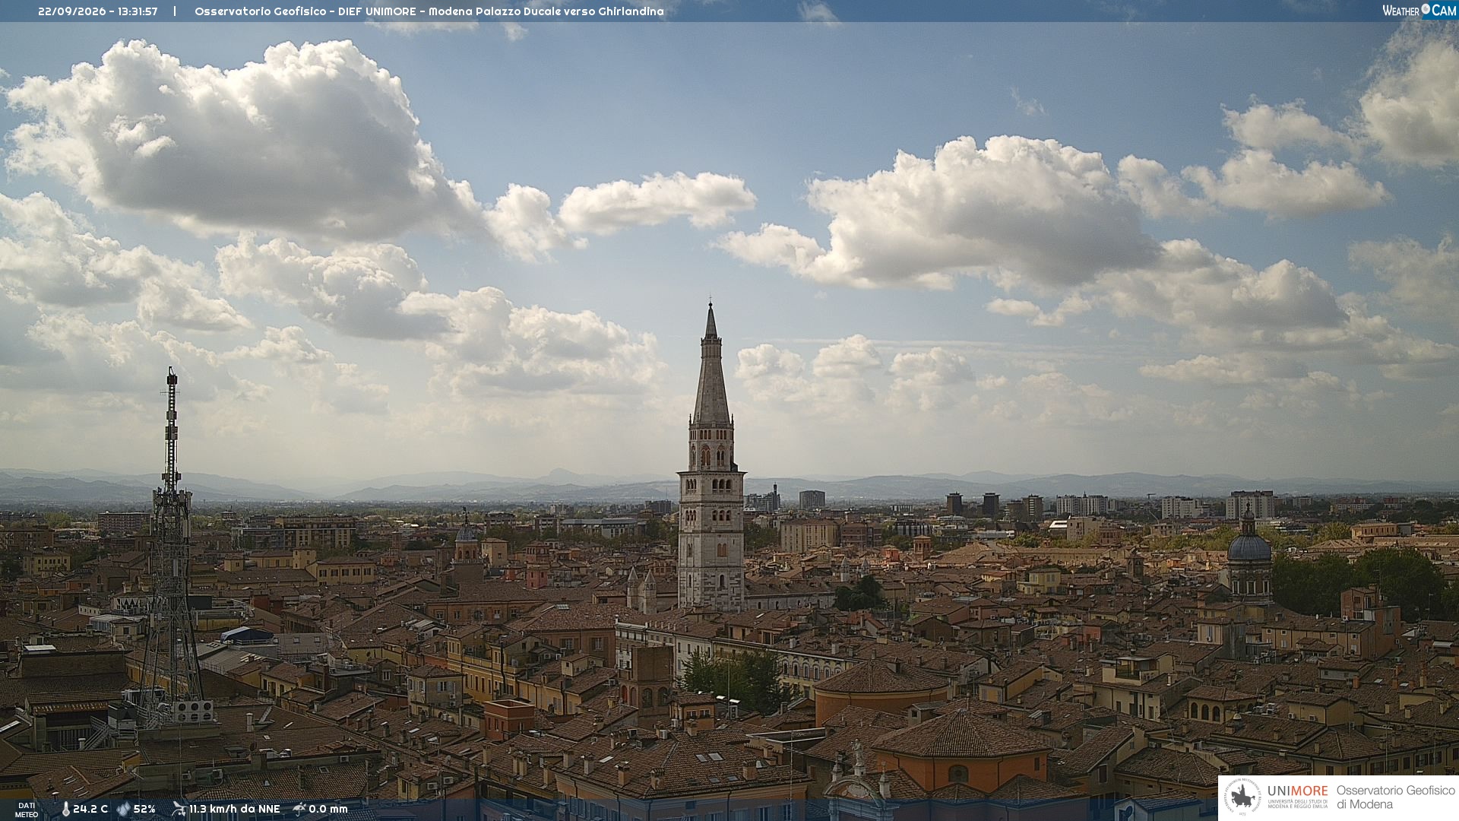Open the DATI METEO label

tap(27, 810)
